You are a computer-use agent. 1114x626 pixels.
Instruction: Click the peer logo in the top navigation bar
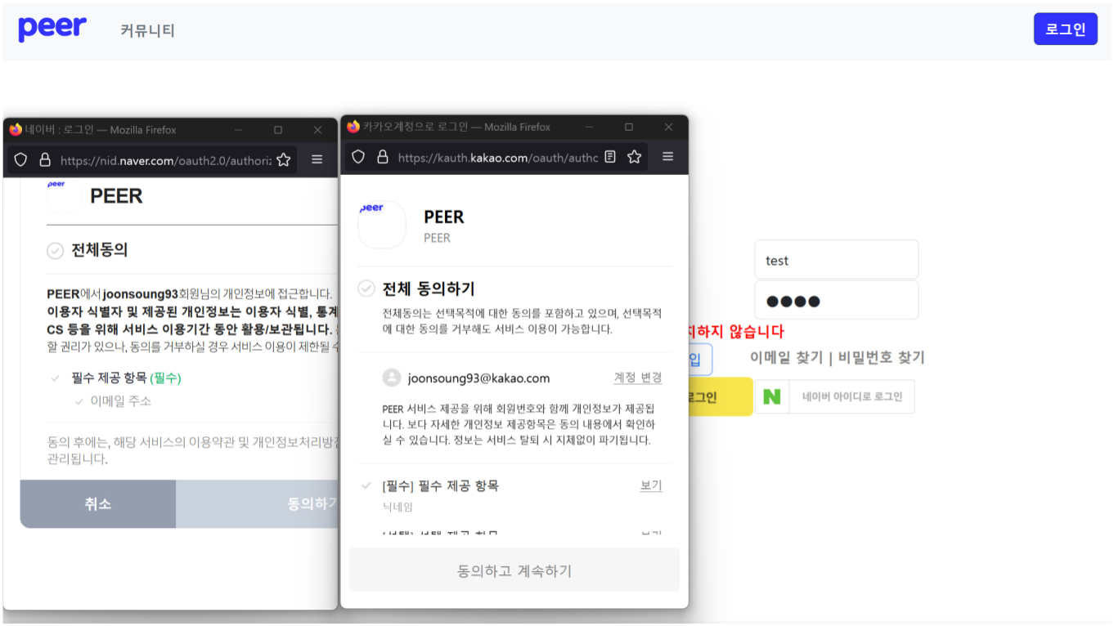point(52,28)
